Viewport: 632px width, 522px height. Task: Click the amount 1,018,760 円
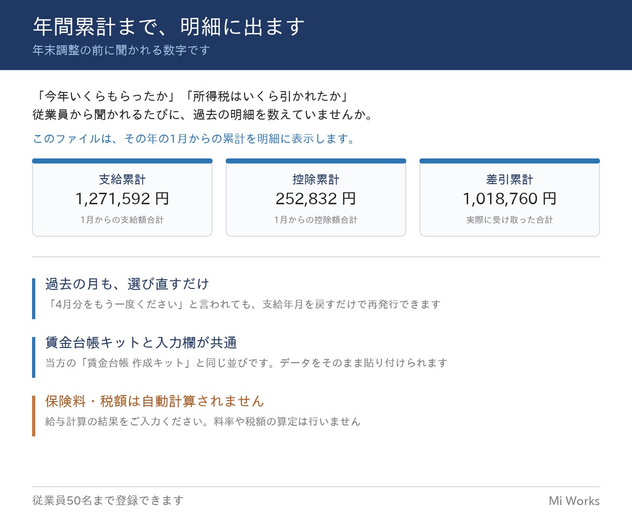[510, 199]
